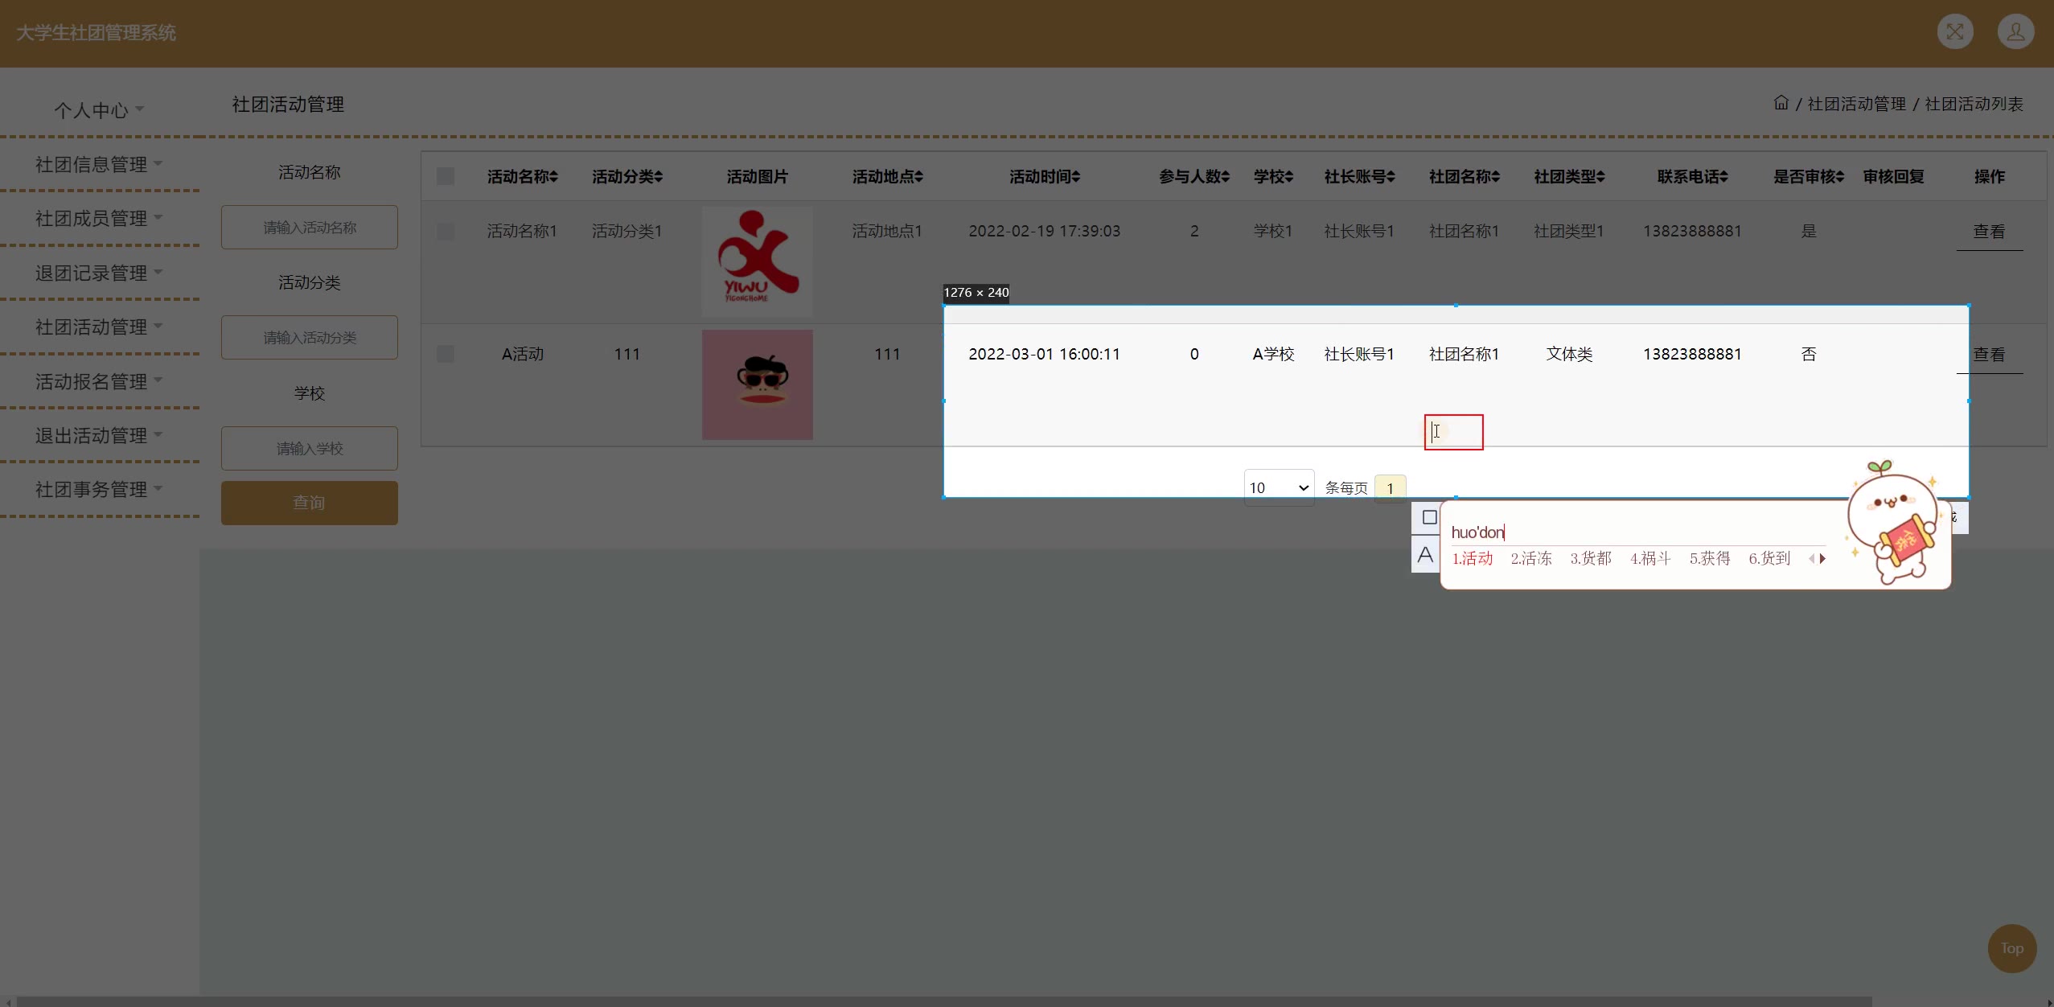
Task: Select the text tool (A) in screenshot toolbar
Action: (x=1425, y=555)
